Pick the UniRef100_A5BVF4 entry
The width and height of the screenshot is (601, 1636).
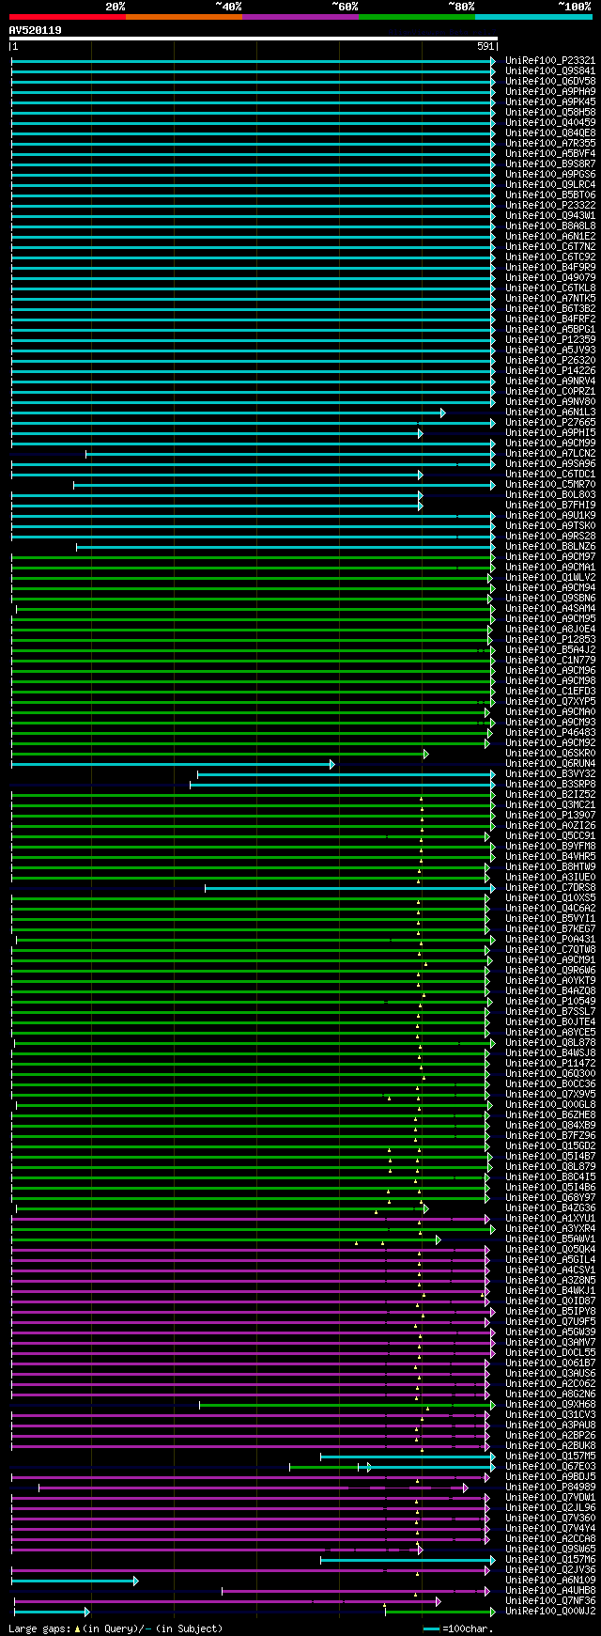point(550,153)
